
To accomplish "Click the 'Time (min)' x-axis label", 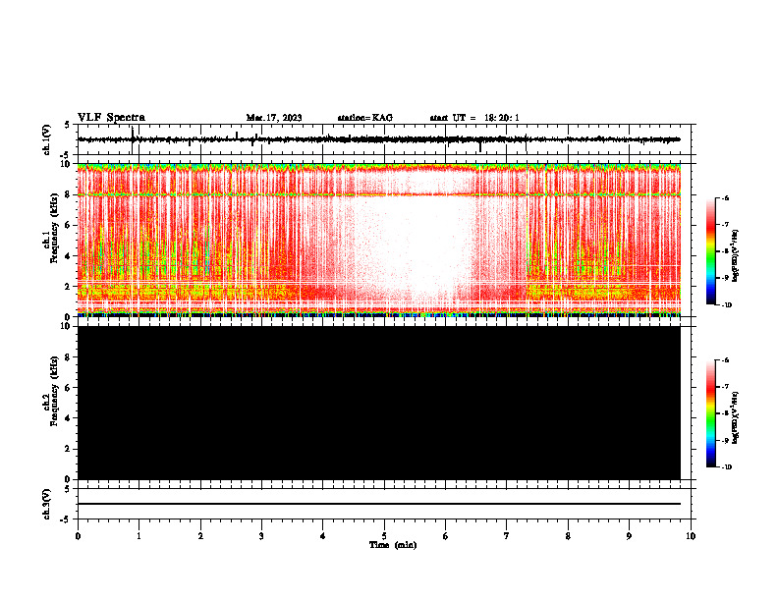I will tap(393, 545).
